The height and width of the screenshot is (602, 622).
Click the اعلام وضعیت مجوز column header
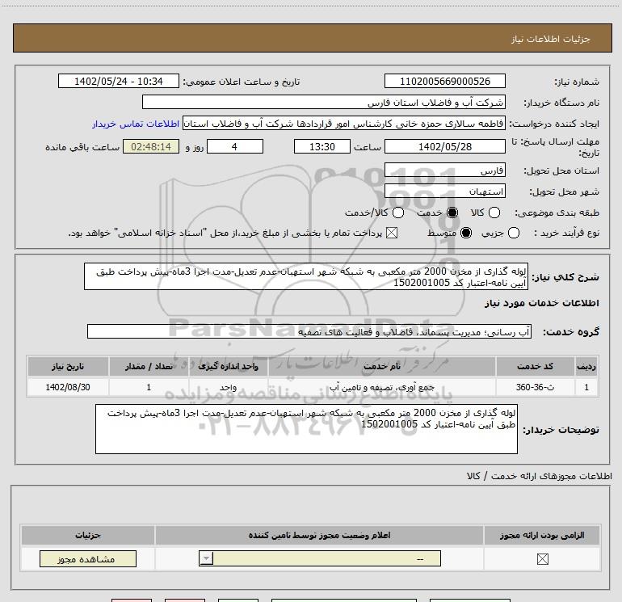click(x=319, y=535)
